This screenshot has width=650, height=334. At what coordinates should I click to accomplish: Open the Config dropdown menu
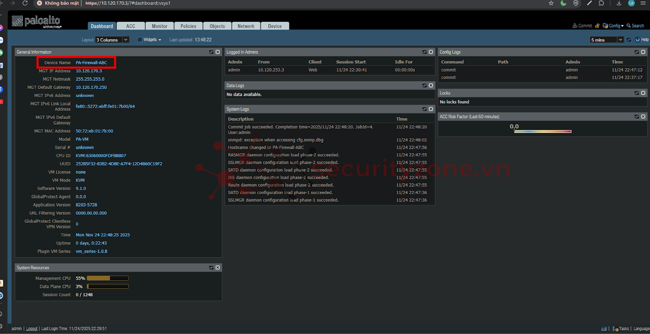pyautogui.click(x=613, y=26)
